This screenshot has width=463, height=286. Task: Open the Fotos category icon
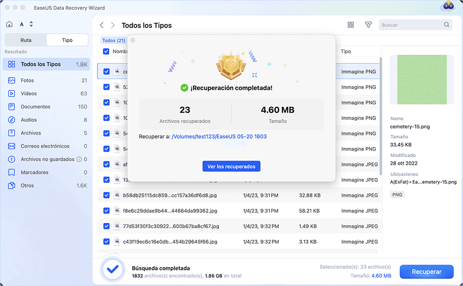click(x=12, y=81)
